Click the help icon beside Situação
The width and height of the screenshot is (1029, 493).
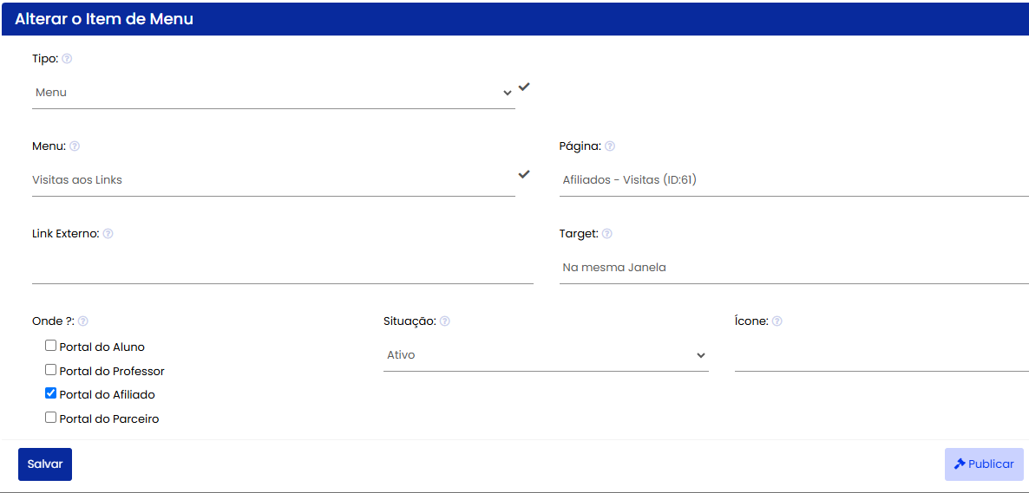tap(445, 321)
